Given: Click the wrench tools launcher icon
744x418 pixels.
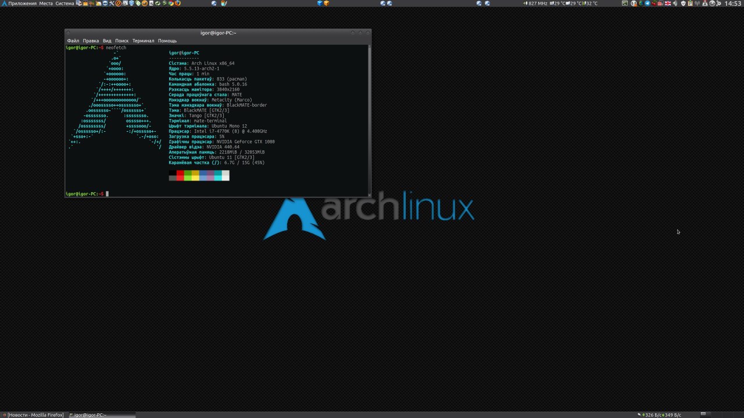Looking at the screenshot, I should tap(112, 3).
